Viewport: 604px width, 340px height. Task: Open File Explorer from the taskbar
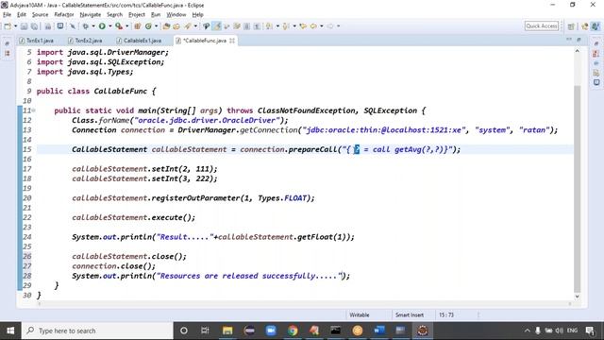pos(227,331)
